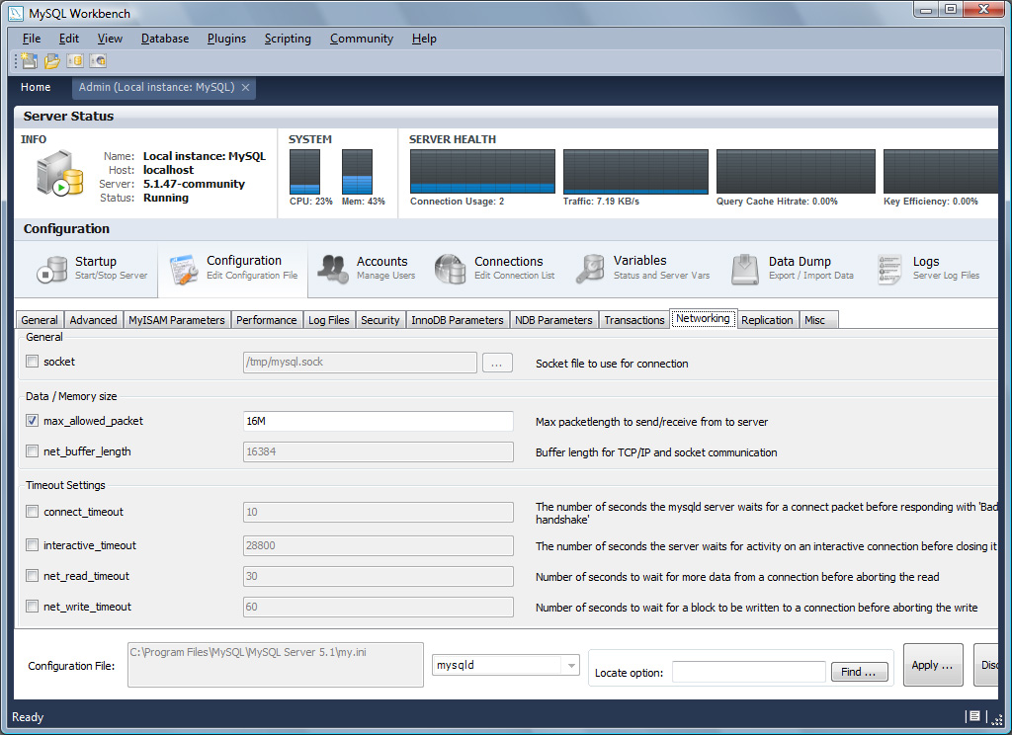Open the Scripting menu
The width and height of the screenshot is (1012, 735).
tap(288, 39)
